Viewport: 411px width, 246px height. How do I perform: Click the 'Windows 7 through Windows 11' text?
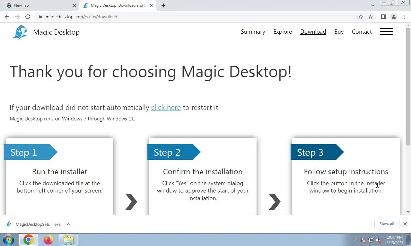coord(98,119)
